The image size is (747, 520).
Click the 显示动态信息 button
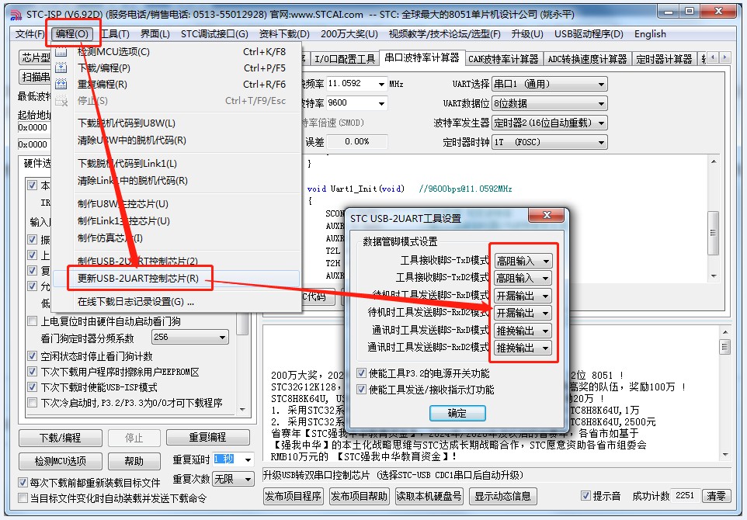click(502, 496)
